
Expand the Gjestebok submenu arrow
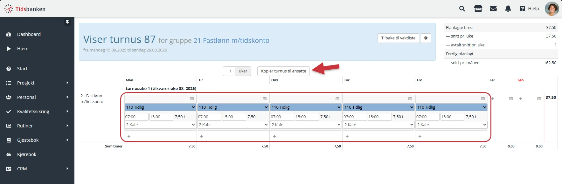click(x=67, y=140)
